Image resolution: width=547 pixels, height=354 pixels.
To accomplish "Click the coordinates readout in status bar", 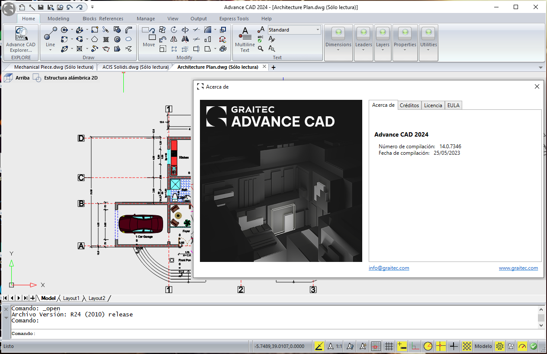I will pyautogui.click(x=280, y=346).
